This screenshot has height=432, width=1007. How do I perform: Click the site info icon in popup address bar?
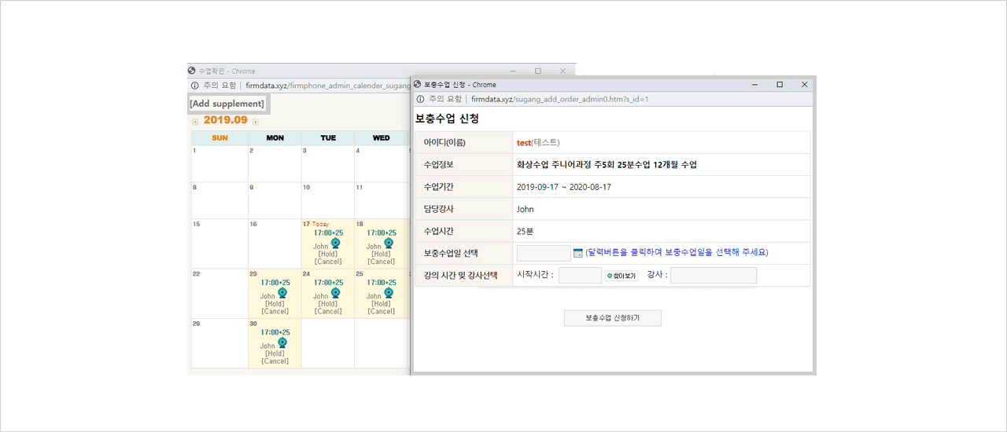coord(420,100)
